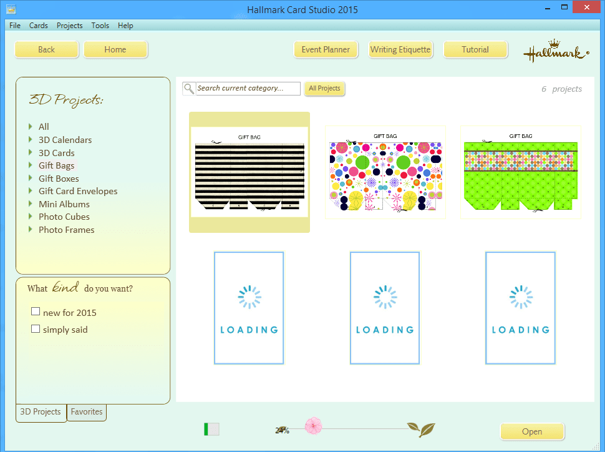Expand the Photo Cubes arrow
605x452 pixels.
click(x=31, y=217)
